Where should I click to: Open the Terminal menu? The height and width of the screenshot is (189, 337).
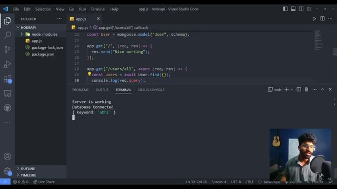(x=98, y=9)
